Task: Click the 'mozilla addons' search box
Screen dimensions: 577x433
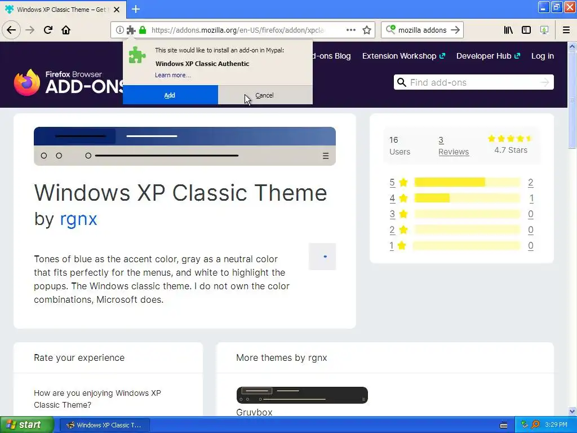Action: click(422, 30)
